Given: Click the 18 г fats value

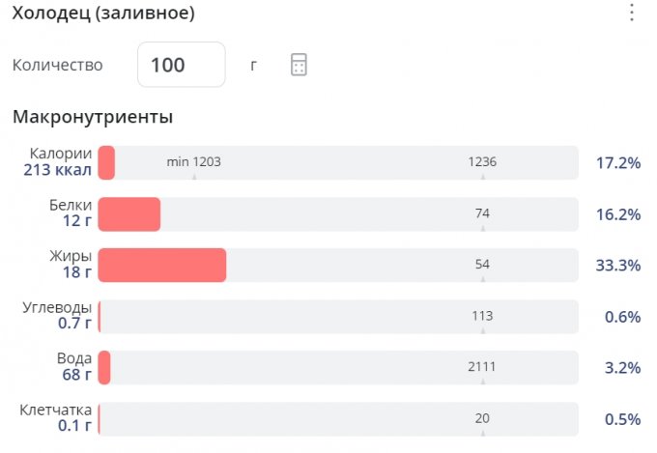Looking at the screenshot, I should pyautogui.click(x=77, y=273).
